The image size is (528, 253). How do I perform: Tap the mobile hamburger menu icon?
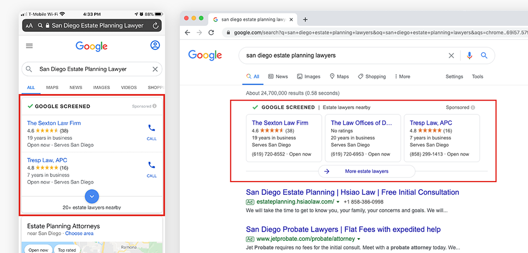coord(29,46)
